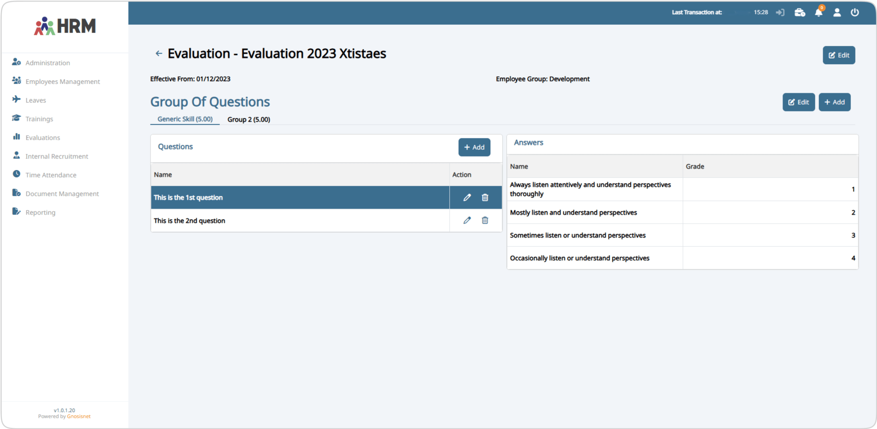Go back using the left arrow

[159, 54]
